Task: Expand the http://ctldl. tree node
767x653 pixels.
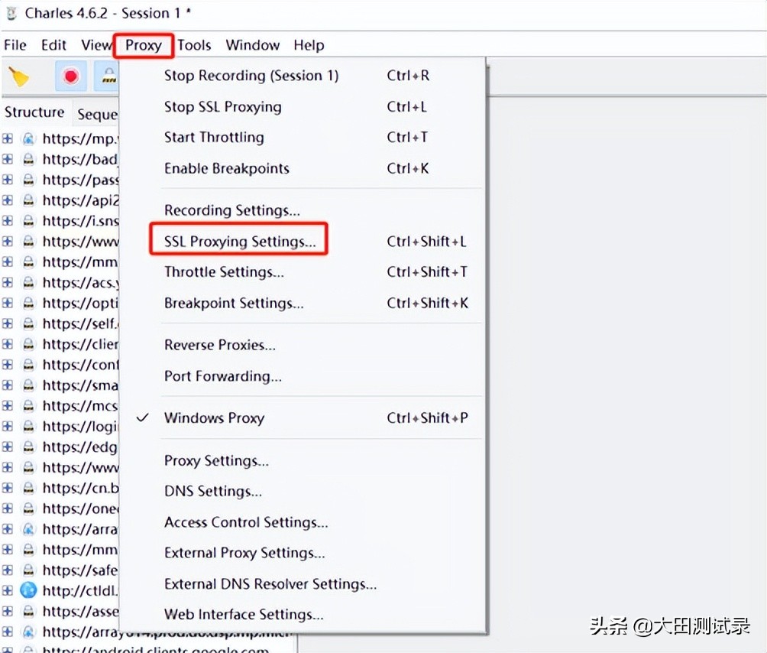Action: 8,591
